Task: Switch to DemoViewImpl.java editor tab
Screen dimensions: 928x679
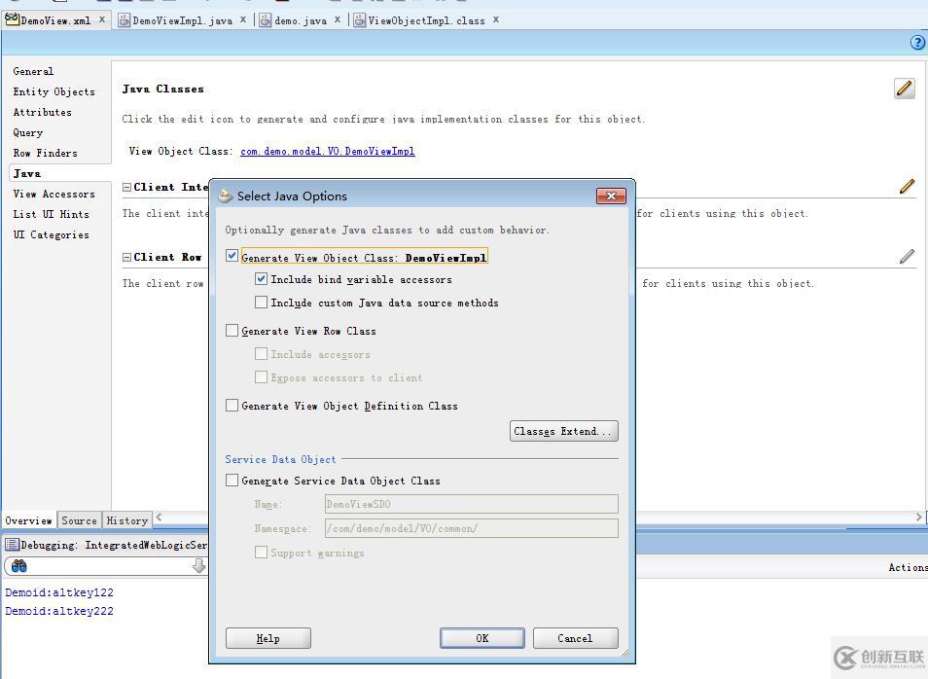Action: 182,20
